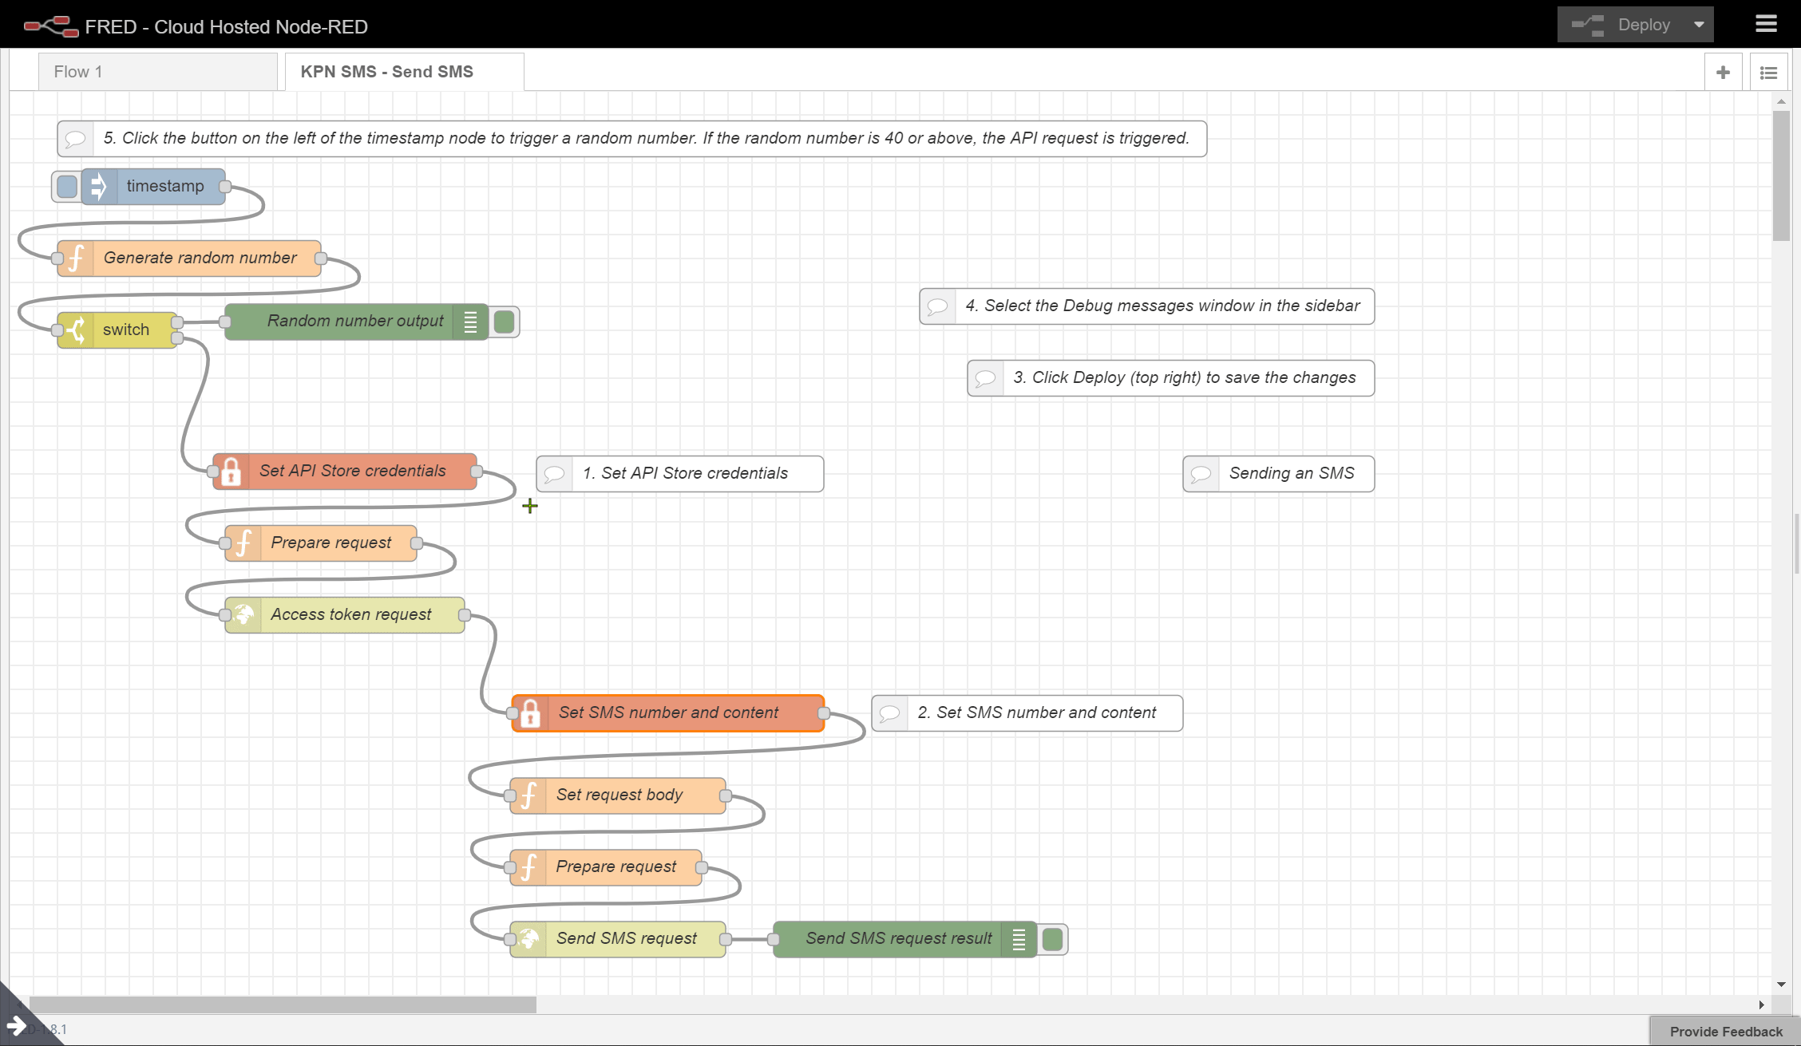
Task: Click function icon on first Prepare request node
Action: click(x=243, y=543)
